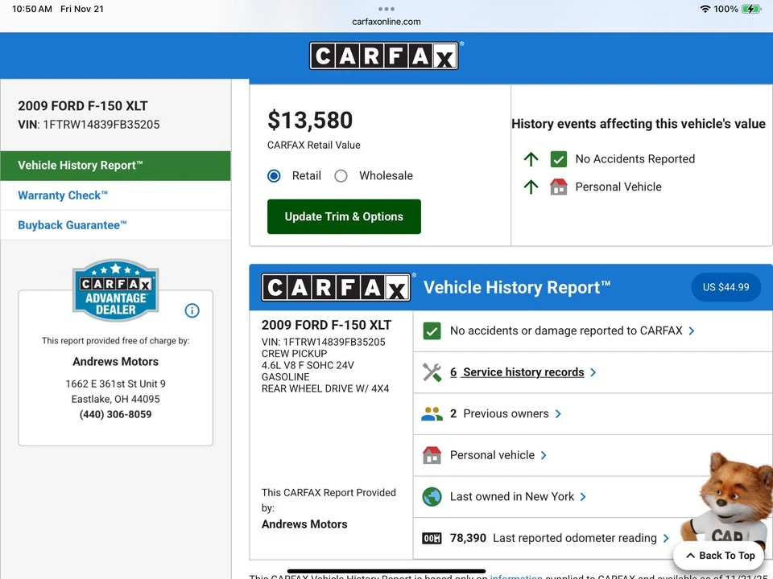Click the VIN under the sidebar vehicle title
773x579 pixels.
pyautogui.click(x=89, y=125)
